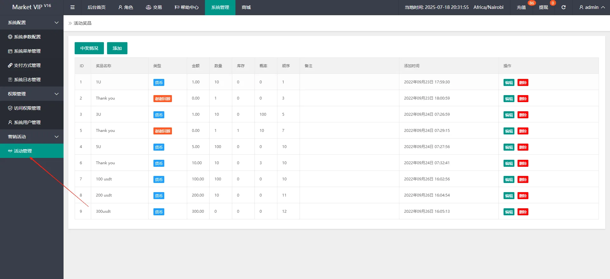The height and width of the screenshot is (279, 610).
Task: Edit the 1U prize row
Action: pyautogui.click(x=509, y=82)
